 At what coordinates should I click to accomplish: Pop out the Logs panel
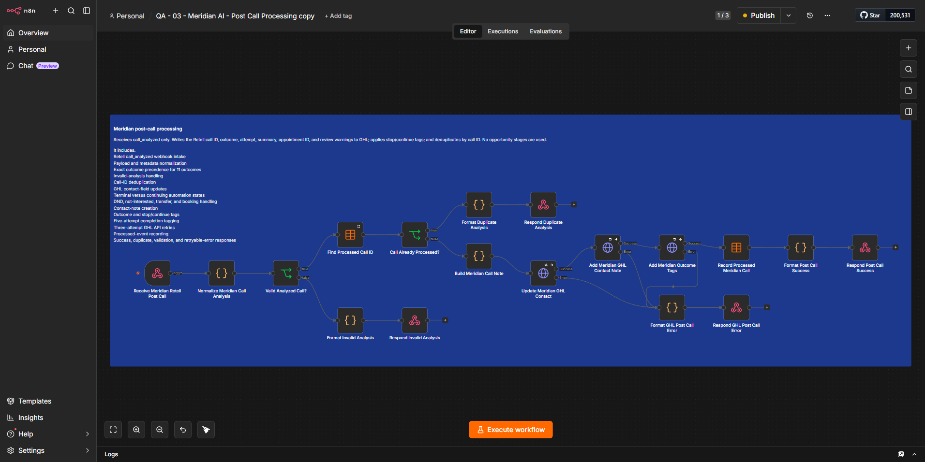[901, 454]
